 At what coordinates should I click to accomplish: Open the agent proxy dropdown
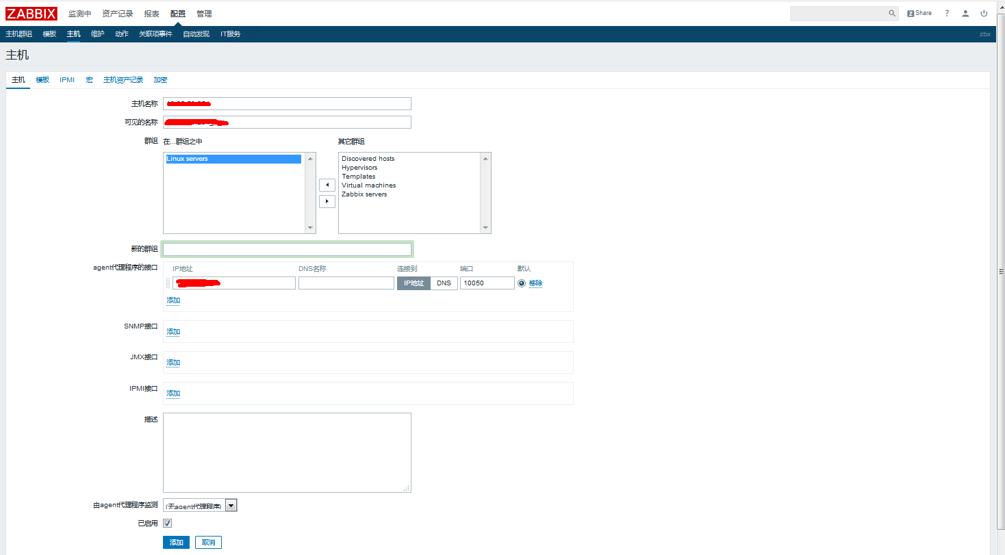(x=200, y=506)
